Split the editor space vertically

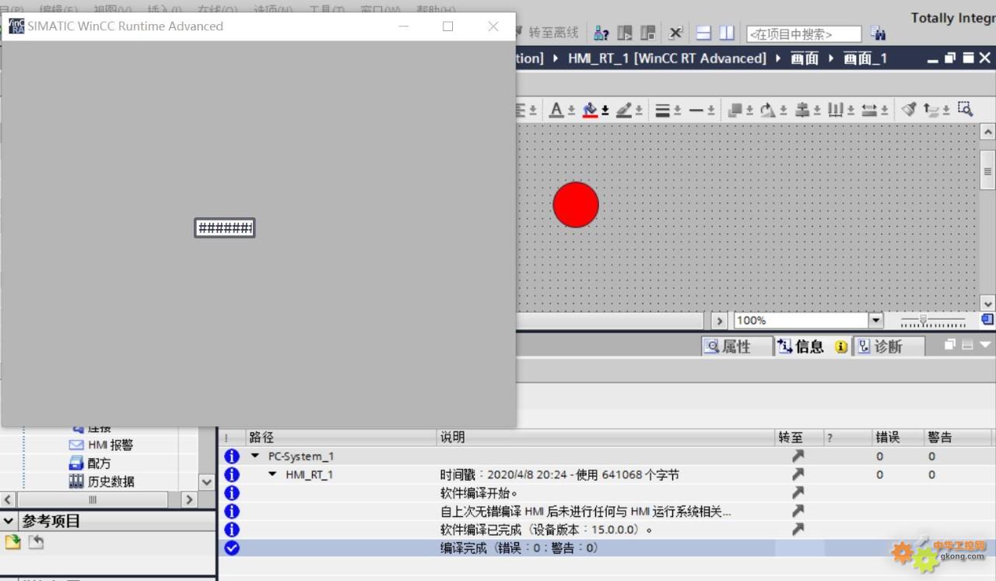(727, 33)
